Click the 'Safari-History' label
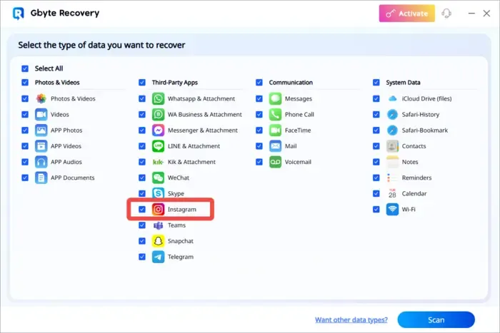500x333 pixels. pos(421,114)
